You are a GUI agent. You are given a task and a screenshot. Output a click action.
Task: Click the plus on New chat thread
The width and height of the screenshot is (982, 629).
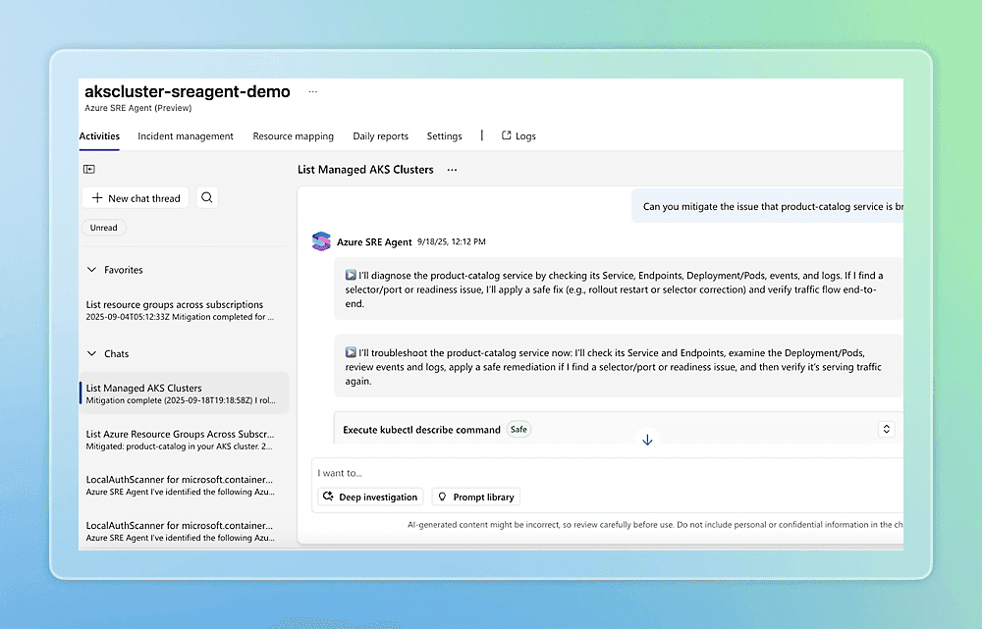point(100,197)
